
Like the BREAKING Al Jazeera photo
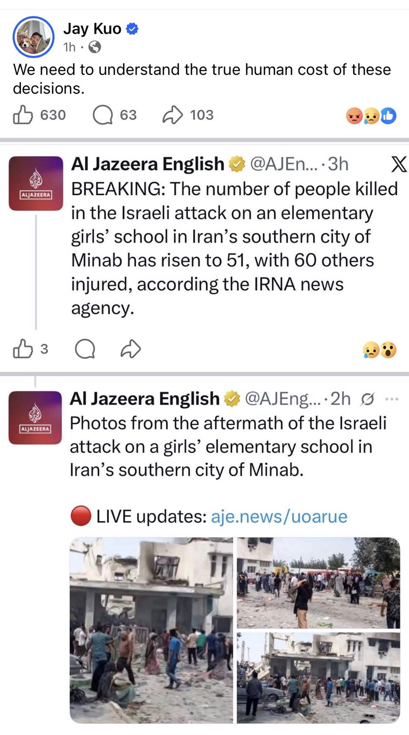click(23, 349)
